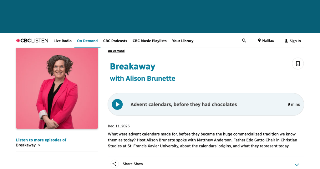Click the Sign In person icon
Viewport: 320px width, 169px height.
(x=286, y=41)
